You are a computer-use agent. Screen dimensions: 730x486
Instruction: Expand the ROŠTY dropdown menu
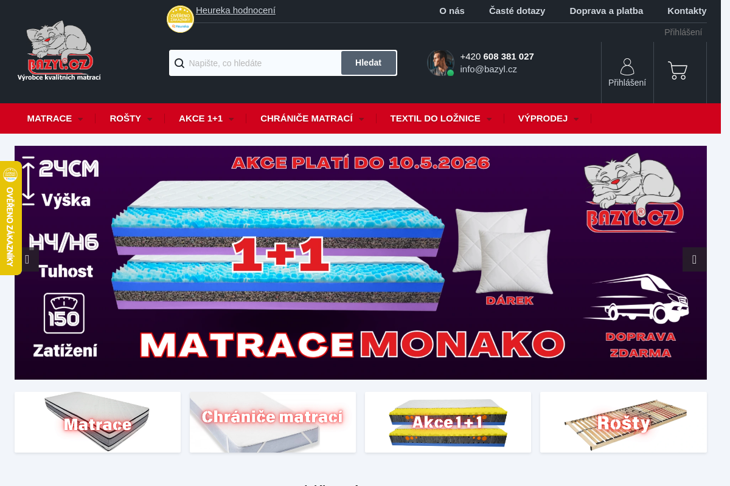tap(131, 118)
